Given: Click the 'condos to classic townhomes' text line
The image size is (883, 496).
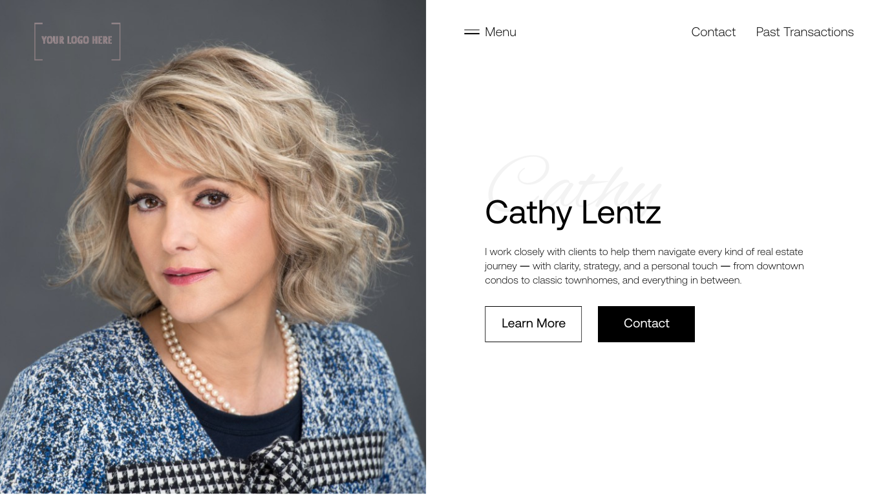Looking at the screenshot, I should coord(613,280).
